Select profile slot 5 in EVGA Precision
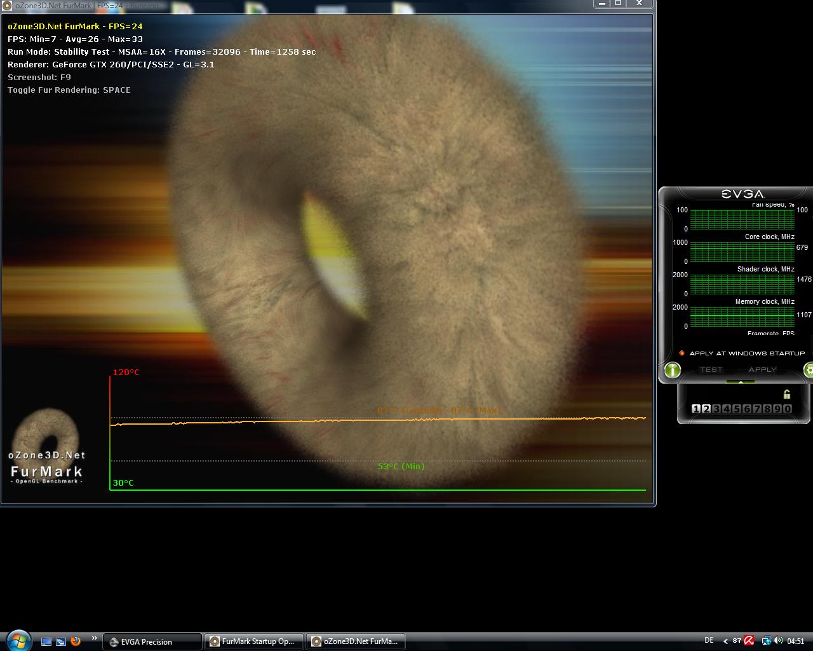This screenshot has height=651, width=813. click(x=737, y=409)
